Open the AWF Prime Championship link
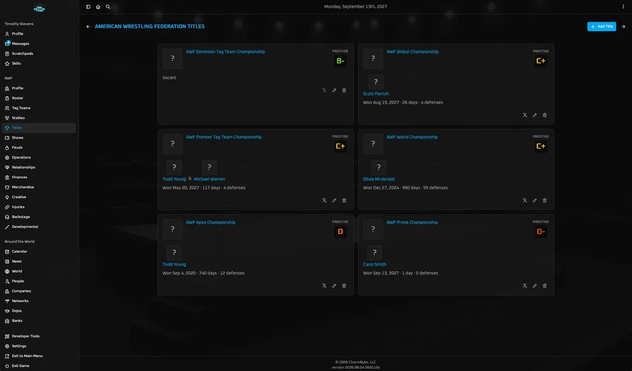This screenshot has width=632, height=371. [412, 223]
